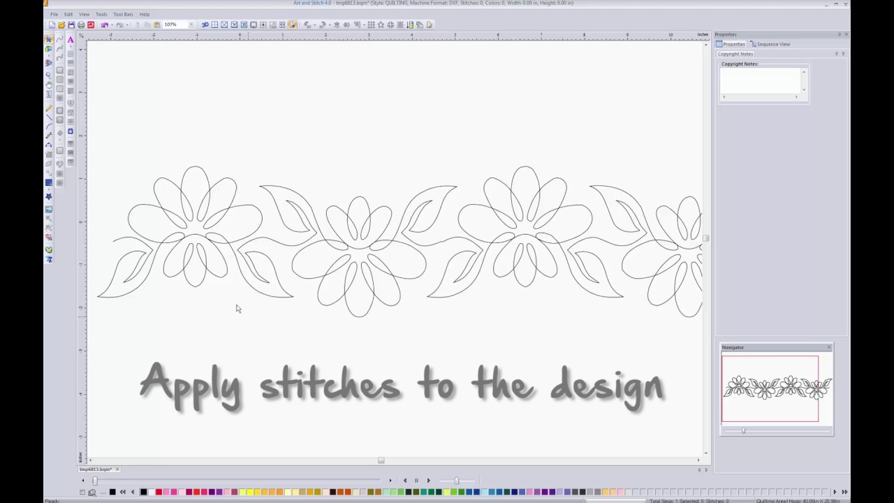Click the Print icon in toolbar
This screenshot has width=894, height=503.
coord(81,25)
